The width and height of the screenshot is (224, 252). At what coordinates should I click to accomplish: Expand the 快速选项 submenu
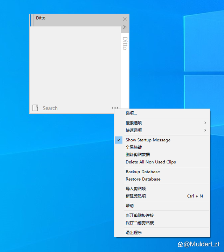(x=162, y=130)
